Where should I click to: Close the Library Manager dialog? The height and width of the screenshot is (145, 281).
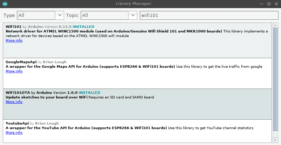[276, 4]
